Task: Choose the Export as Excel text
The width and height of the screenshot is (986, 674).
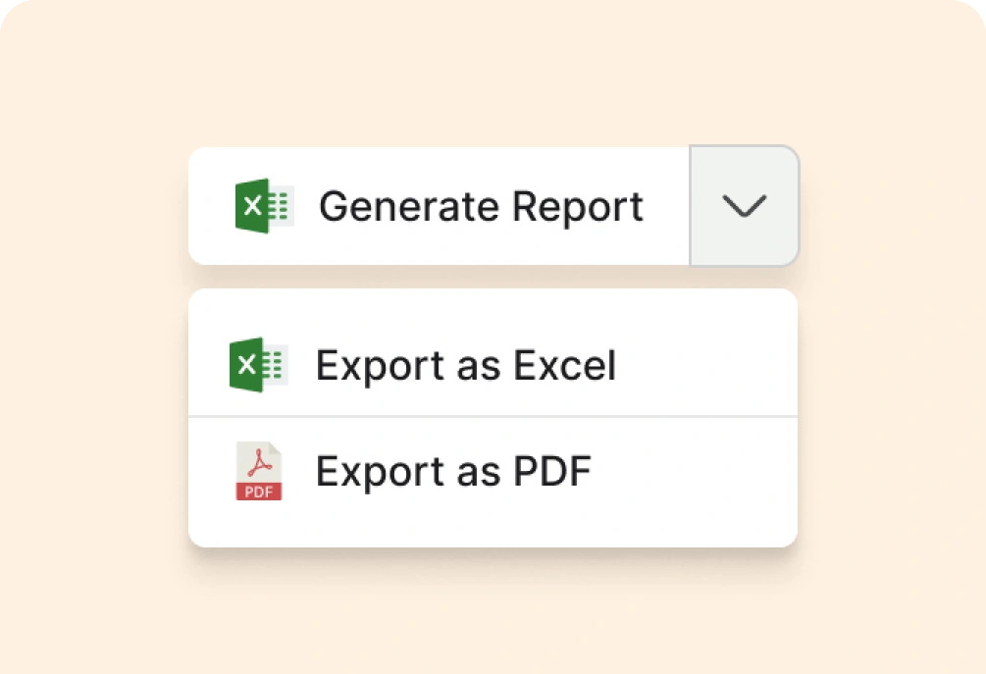Action: click(x=465, y=366)
